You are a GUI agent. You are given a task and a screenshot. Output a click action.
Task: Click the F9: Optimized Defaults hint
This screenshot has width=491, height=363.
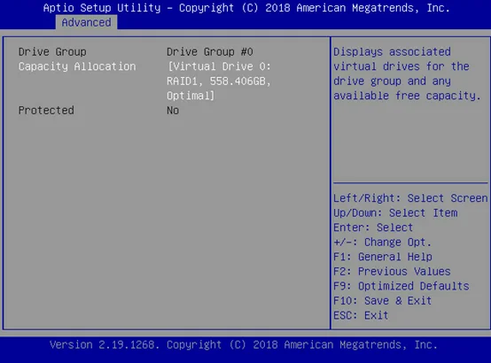[401, 286]
